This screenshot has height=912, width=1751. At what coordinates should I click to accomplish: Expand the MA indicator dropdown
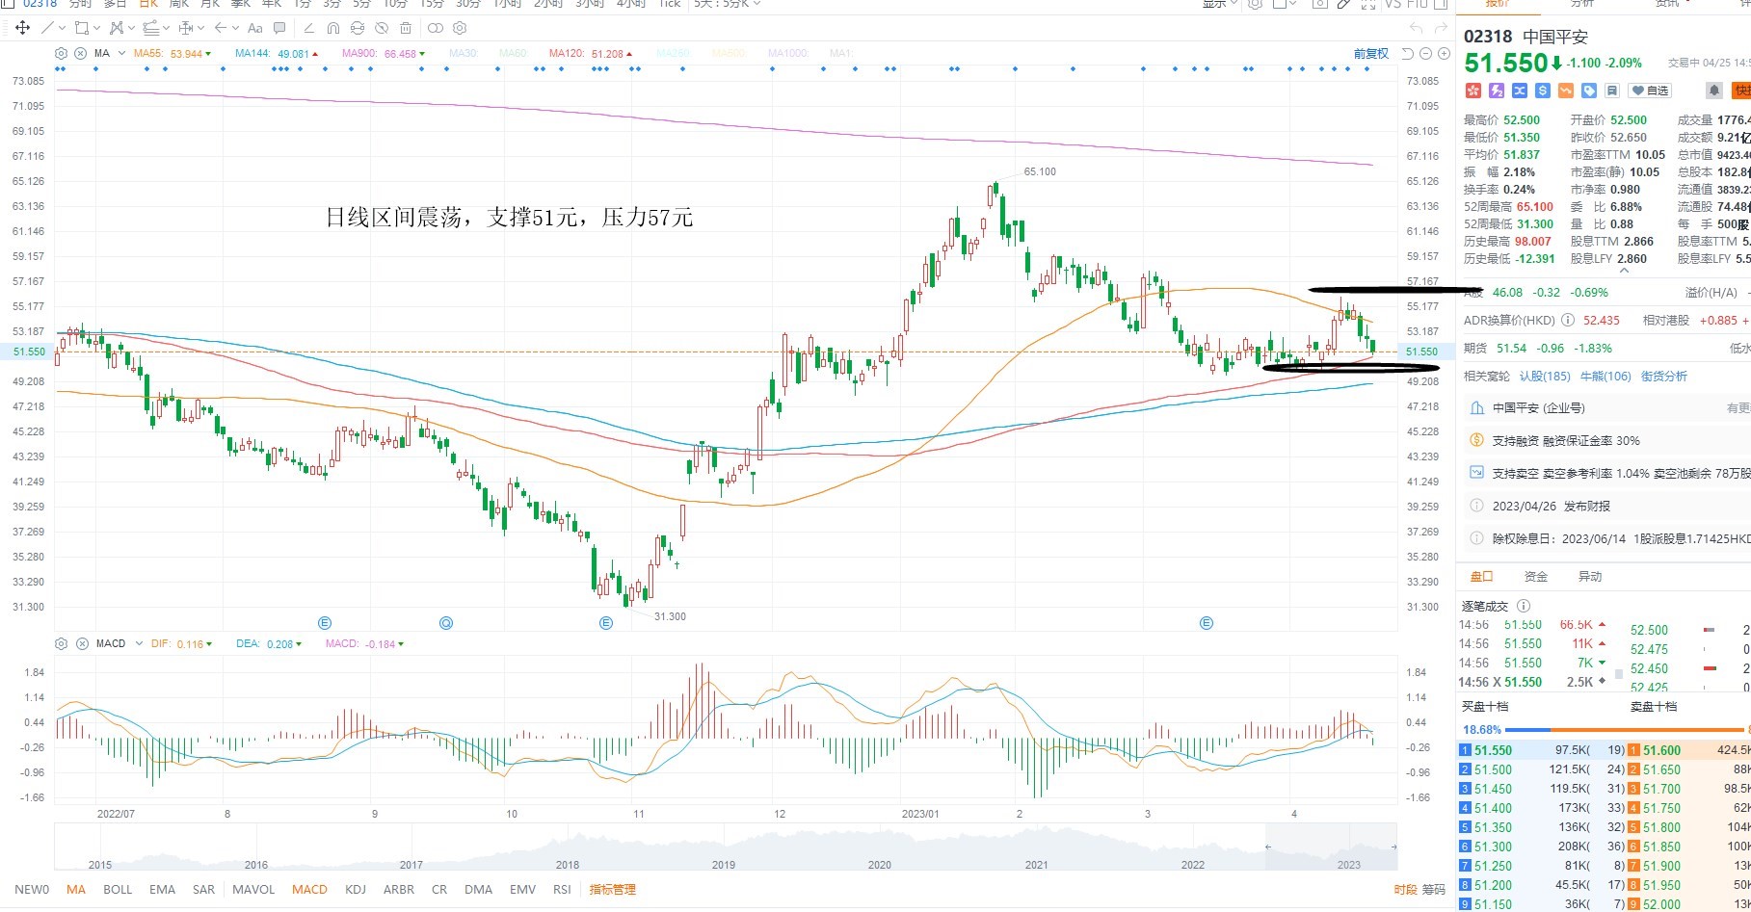[121, 53]
